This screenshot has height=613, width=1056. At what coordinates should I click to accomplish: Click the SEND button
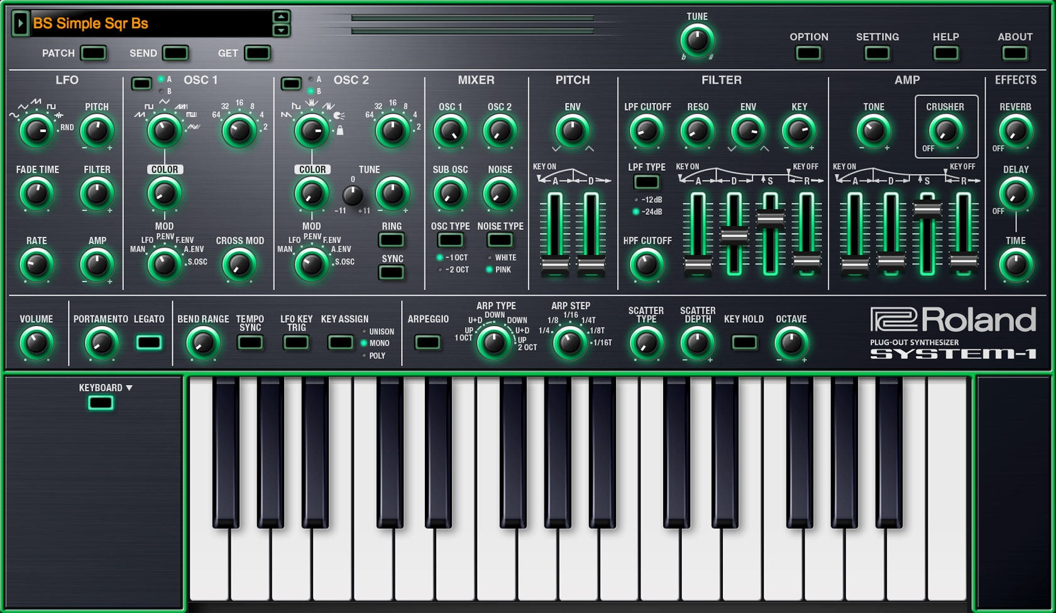pos(175,53)
